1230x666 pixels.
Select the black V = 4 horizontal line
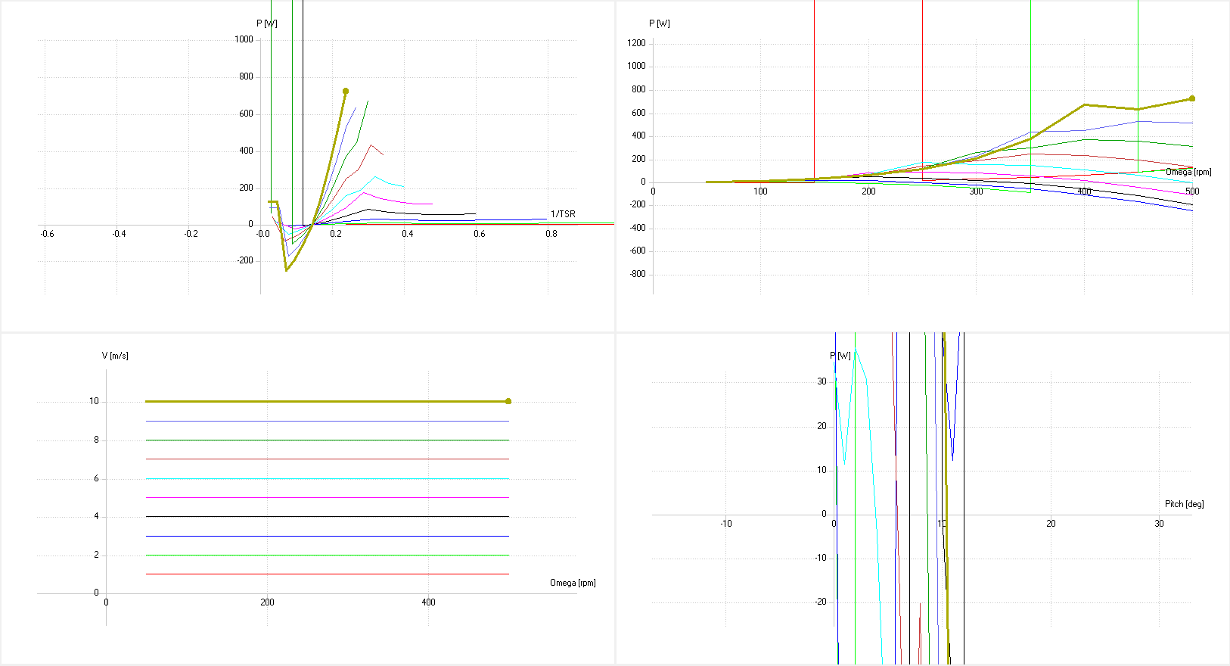(327, 516)
